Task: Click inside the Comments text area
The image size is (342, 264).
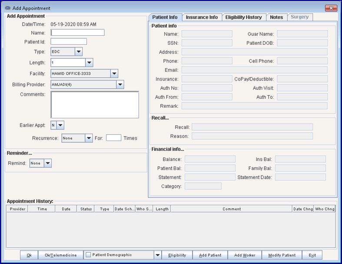Action: pyautogui.click(x=95, y=105)
